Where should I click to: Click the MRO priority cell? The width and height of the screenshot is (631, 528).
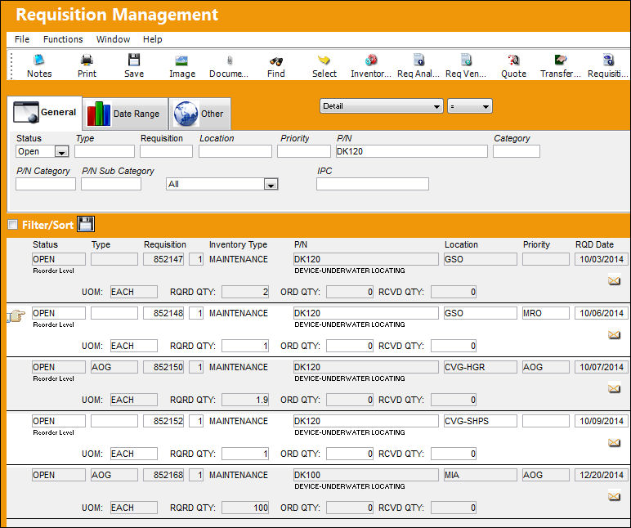pyautogui.click(x=546, y=313)
